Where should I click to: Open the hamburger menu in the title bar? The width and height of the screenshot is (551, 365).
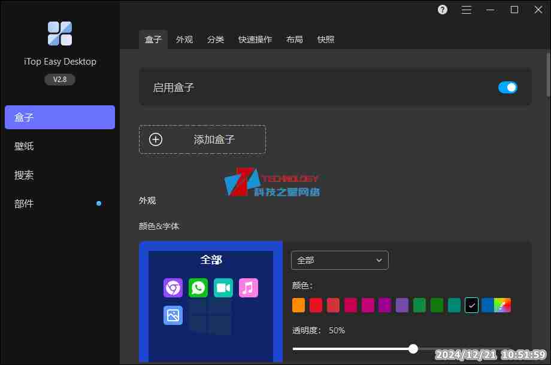tap(466, 10)
